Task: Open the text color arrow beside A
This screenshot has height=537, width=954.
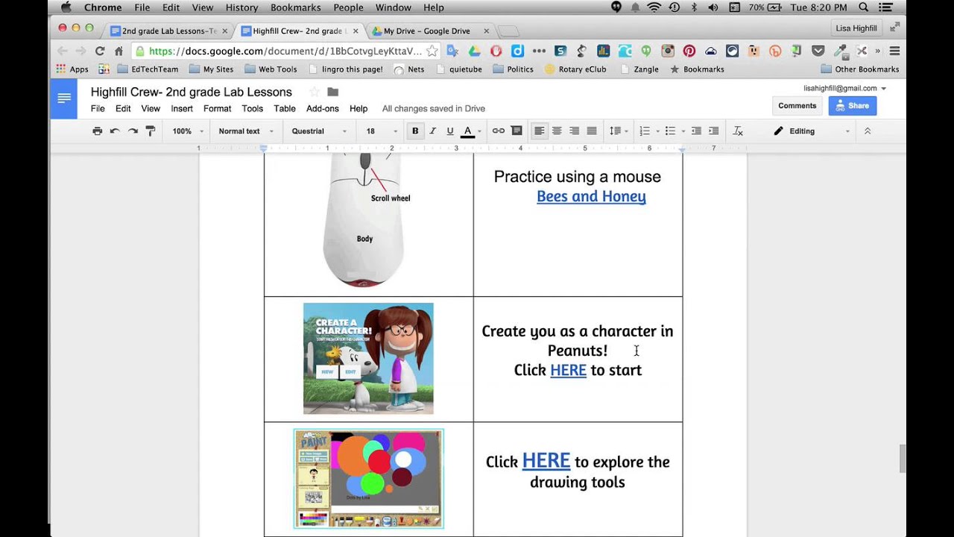Action: [x=478, y=131]
